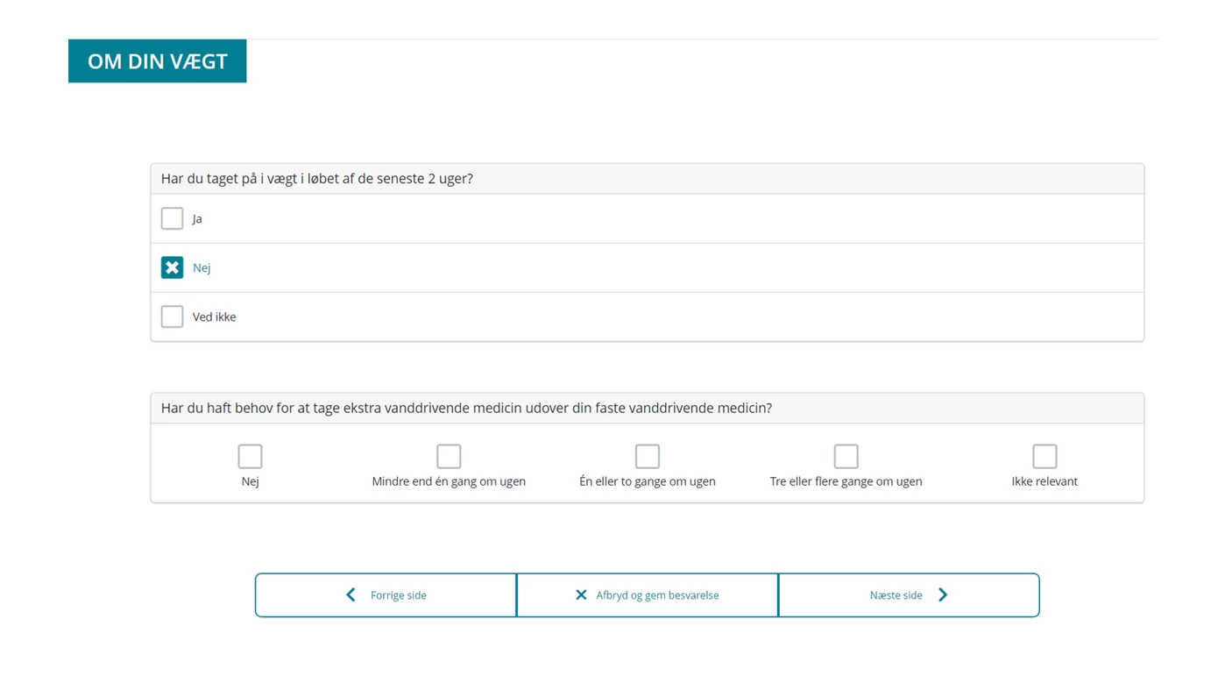Click question text about weight gain last 2 uger

point(317,178)
